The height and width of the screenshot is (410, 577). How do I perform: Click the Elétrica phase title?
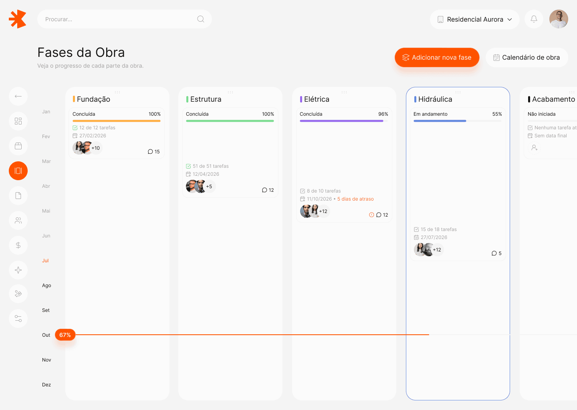317,99
